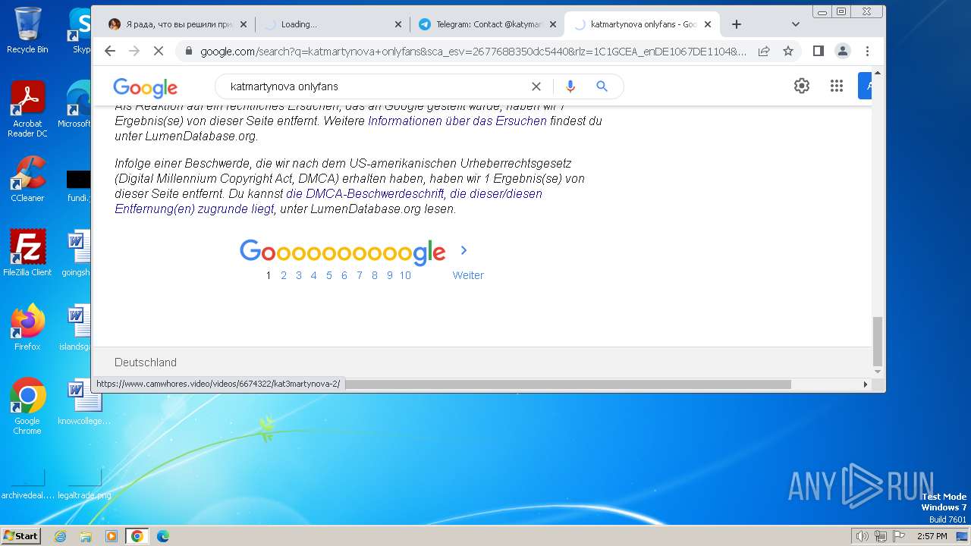Go to the Google logo homepage

(145, 87)
